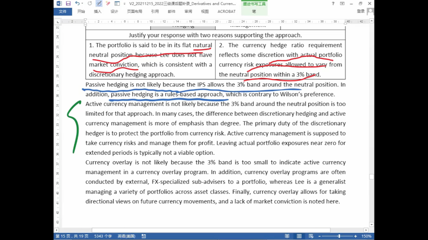
Task: Click the macro recording icon in status bar
Action: pyautogui.click(x=144, y=236)
